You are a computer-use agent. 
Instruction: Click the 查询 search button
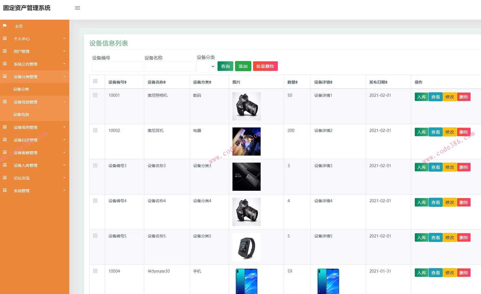coord(225,66)
